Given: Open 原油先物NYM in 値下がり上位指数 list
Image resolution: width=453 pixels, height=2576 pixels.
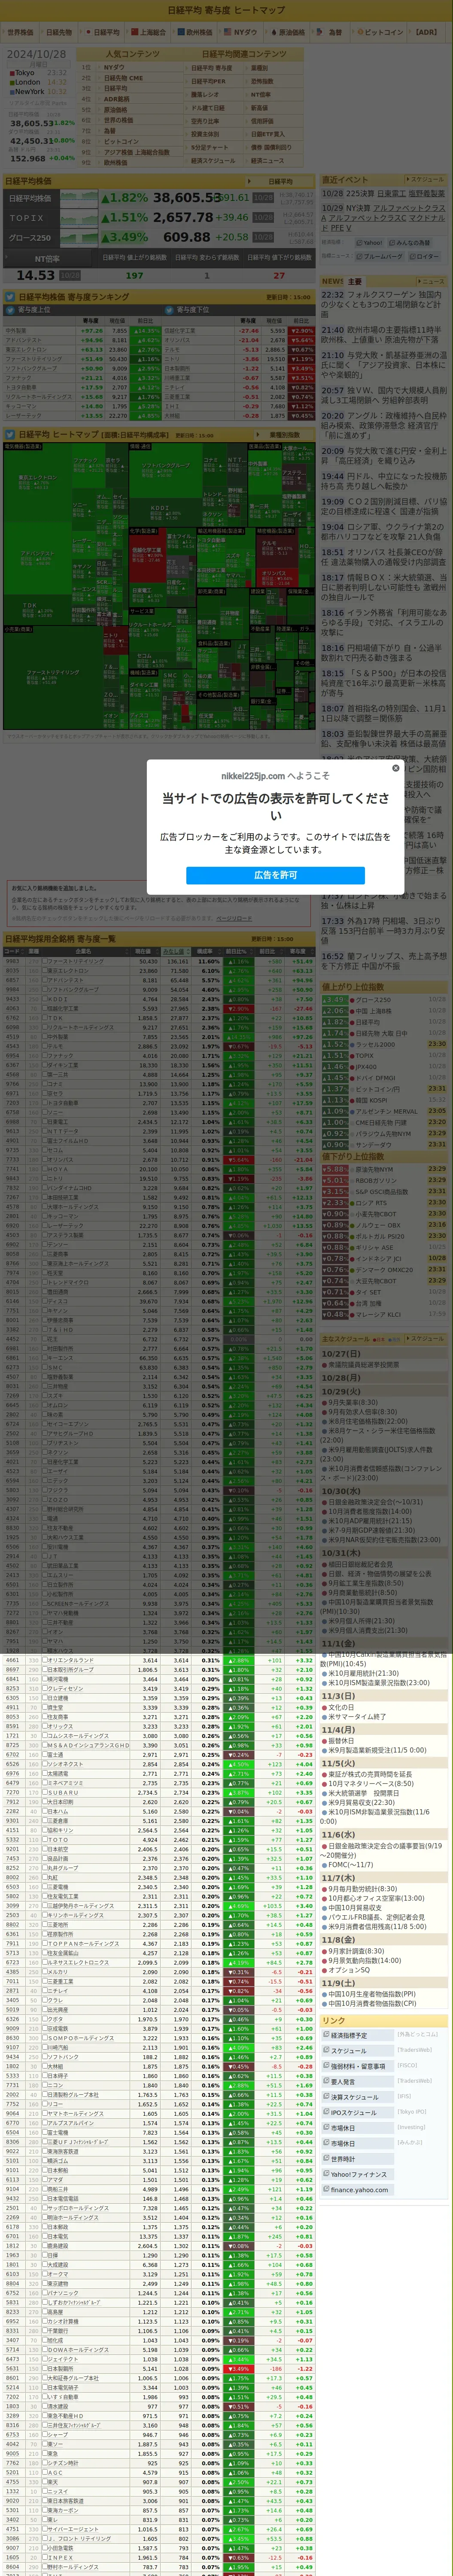Looking at the screenshot, I should [x=375, y=1169].
